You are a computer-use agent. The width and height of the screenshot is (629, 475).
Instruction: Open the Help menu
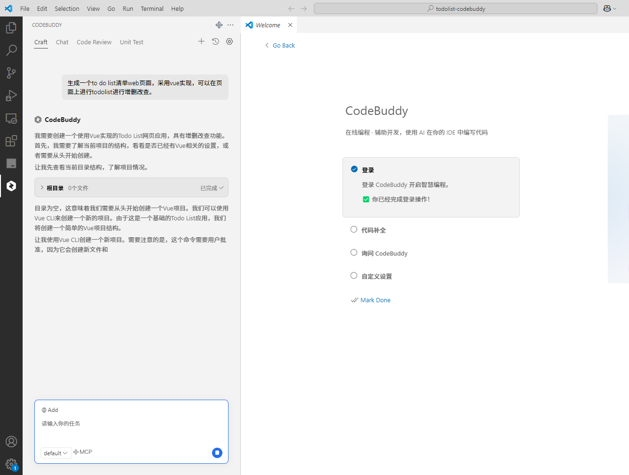[178, 8]
